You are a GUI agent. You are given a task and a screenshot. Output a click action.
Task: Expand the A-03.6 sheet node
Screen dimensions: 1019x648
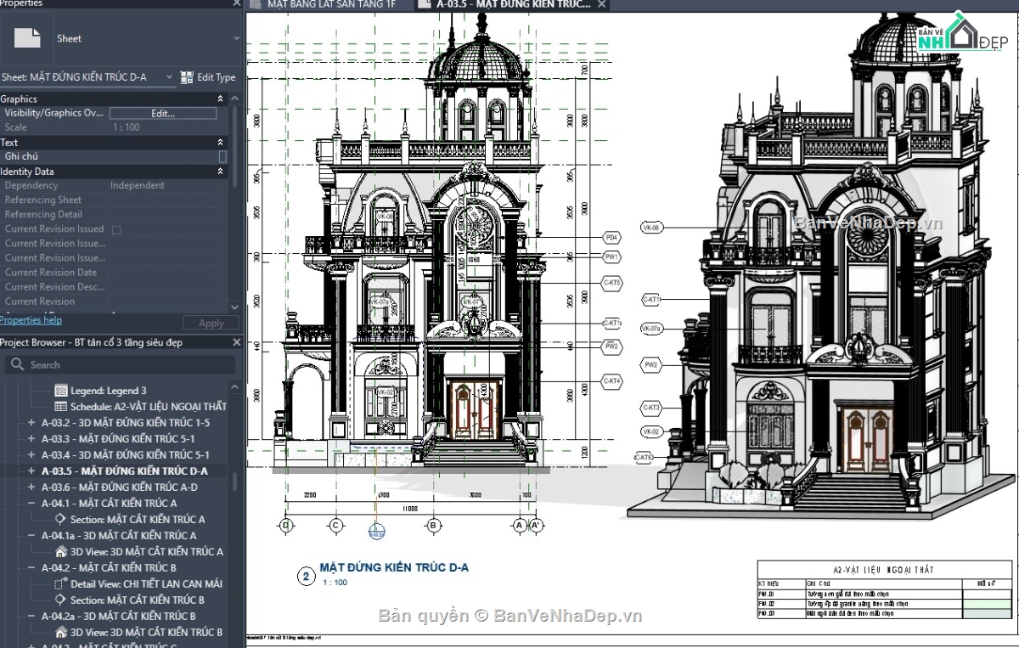pyautogui.click(x=31, y=487)
